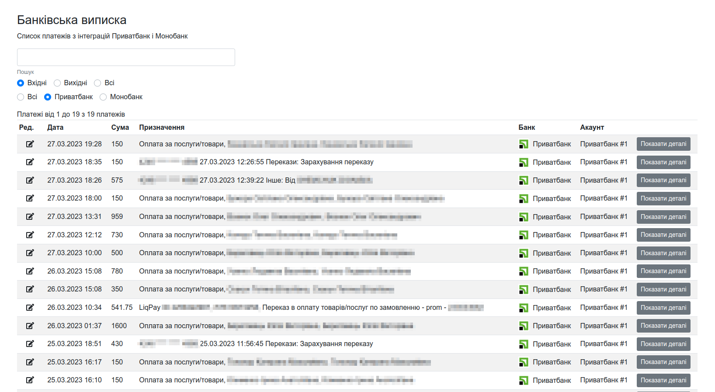Show details for the 730 payment
The image size is (715, 392).
(663, 235)
